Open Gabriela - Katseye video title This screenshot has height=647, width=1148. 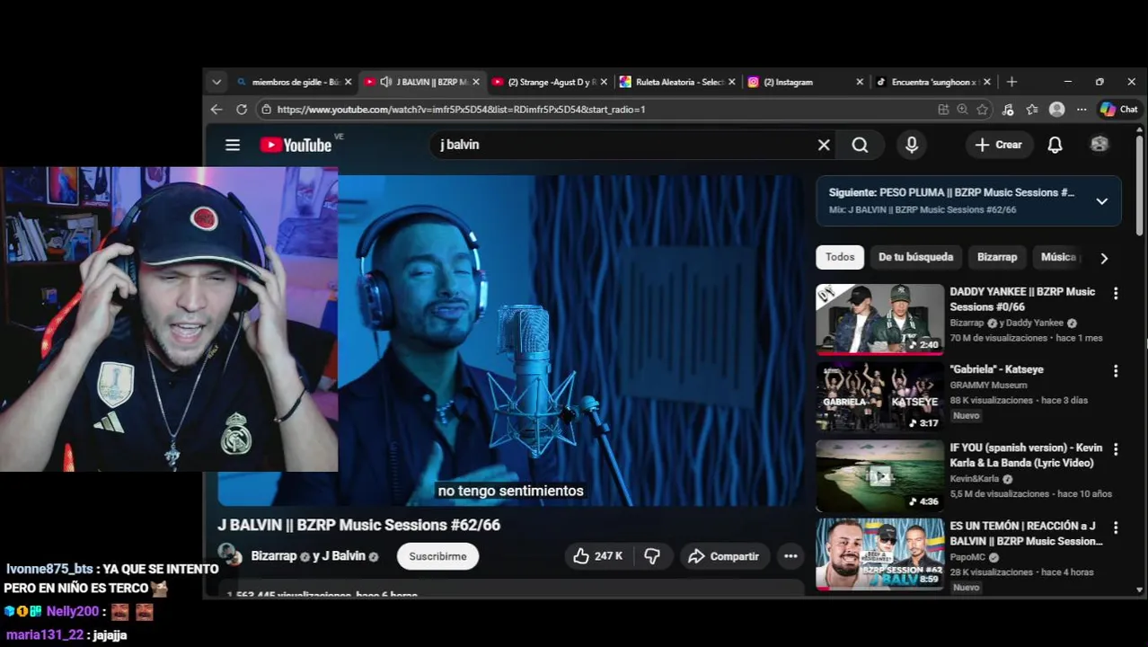(x=996, y=369)
